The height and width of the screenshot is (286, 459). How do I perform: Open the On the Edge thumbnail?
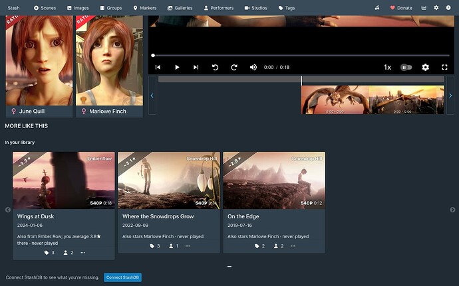point(274,180)
